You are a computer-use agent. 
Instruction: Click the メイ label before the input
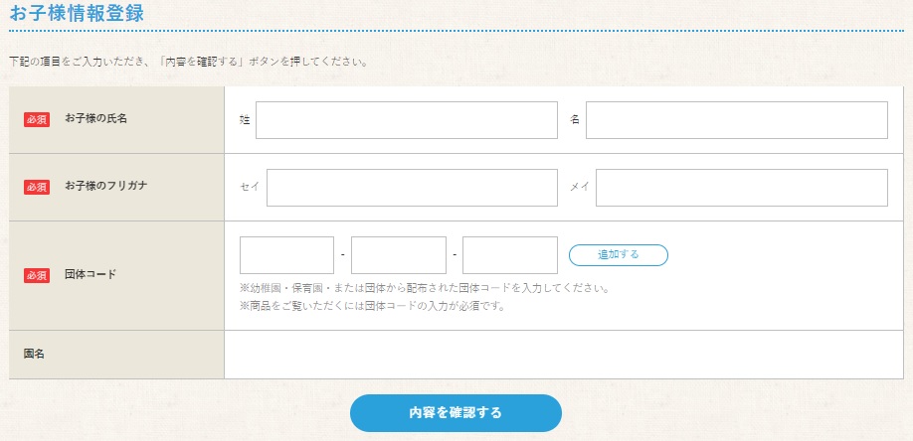[580, 187]
